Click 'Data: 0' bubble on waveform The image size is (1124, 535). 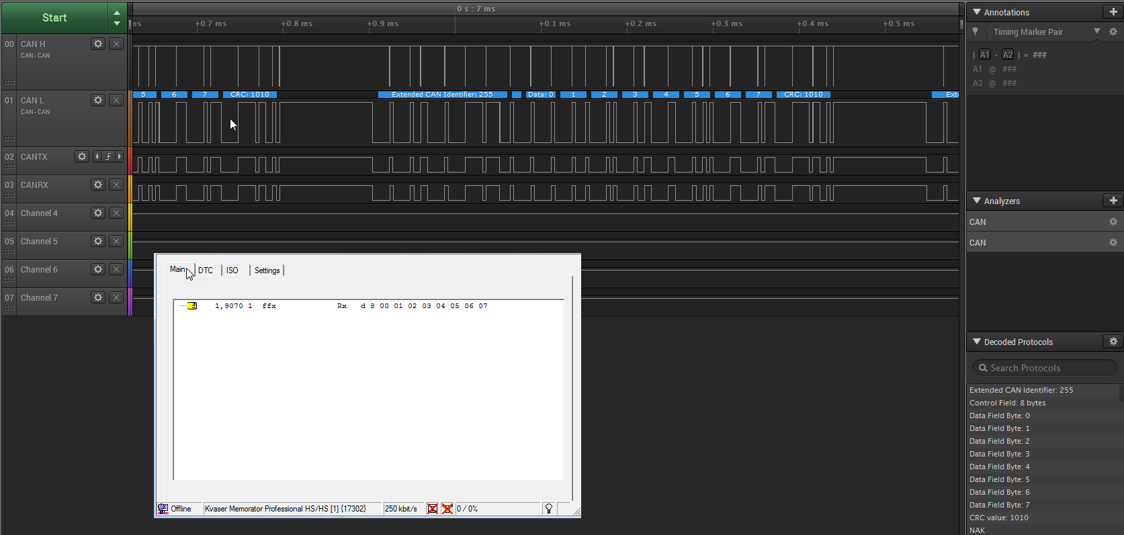click(541, 95)
